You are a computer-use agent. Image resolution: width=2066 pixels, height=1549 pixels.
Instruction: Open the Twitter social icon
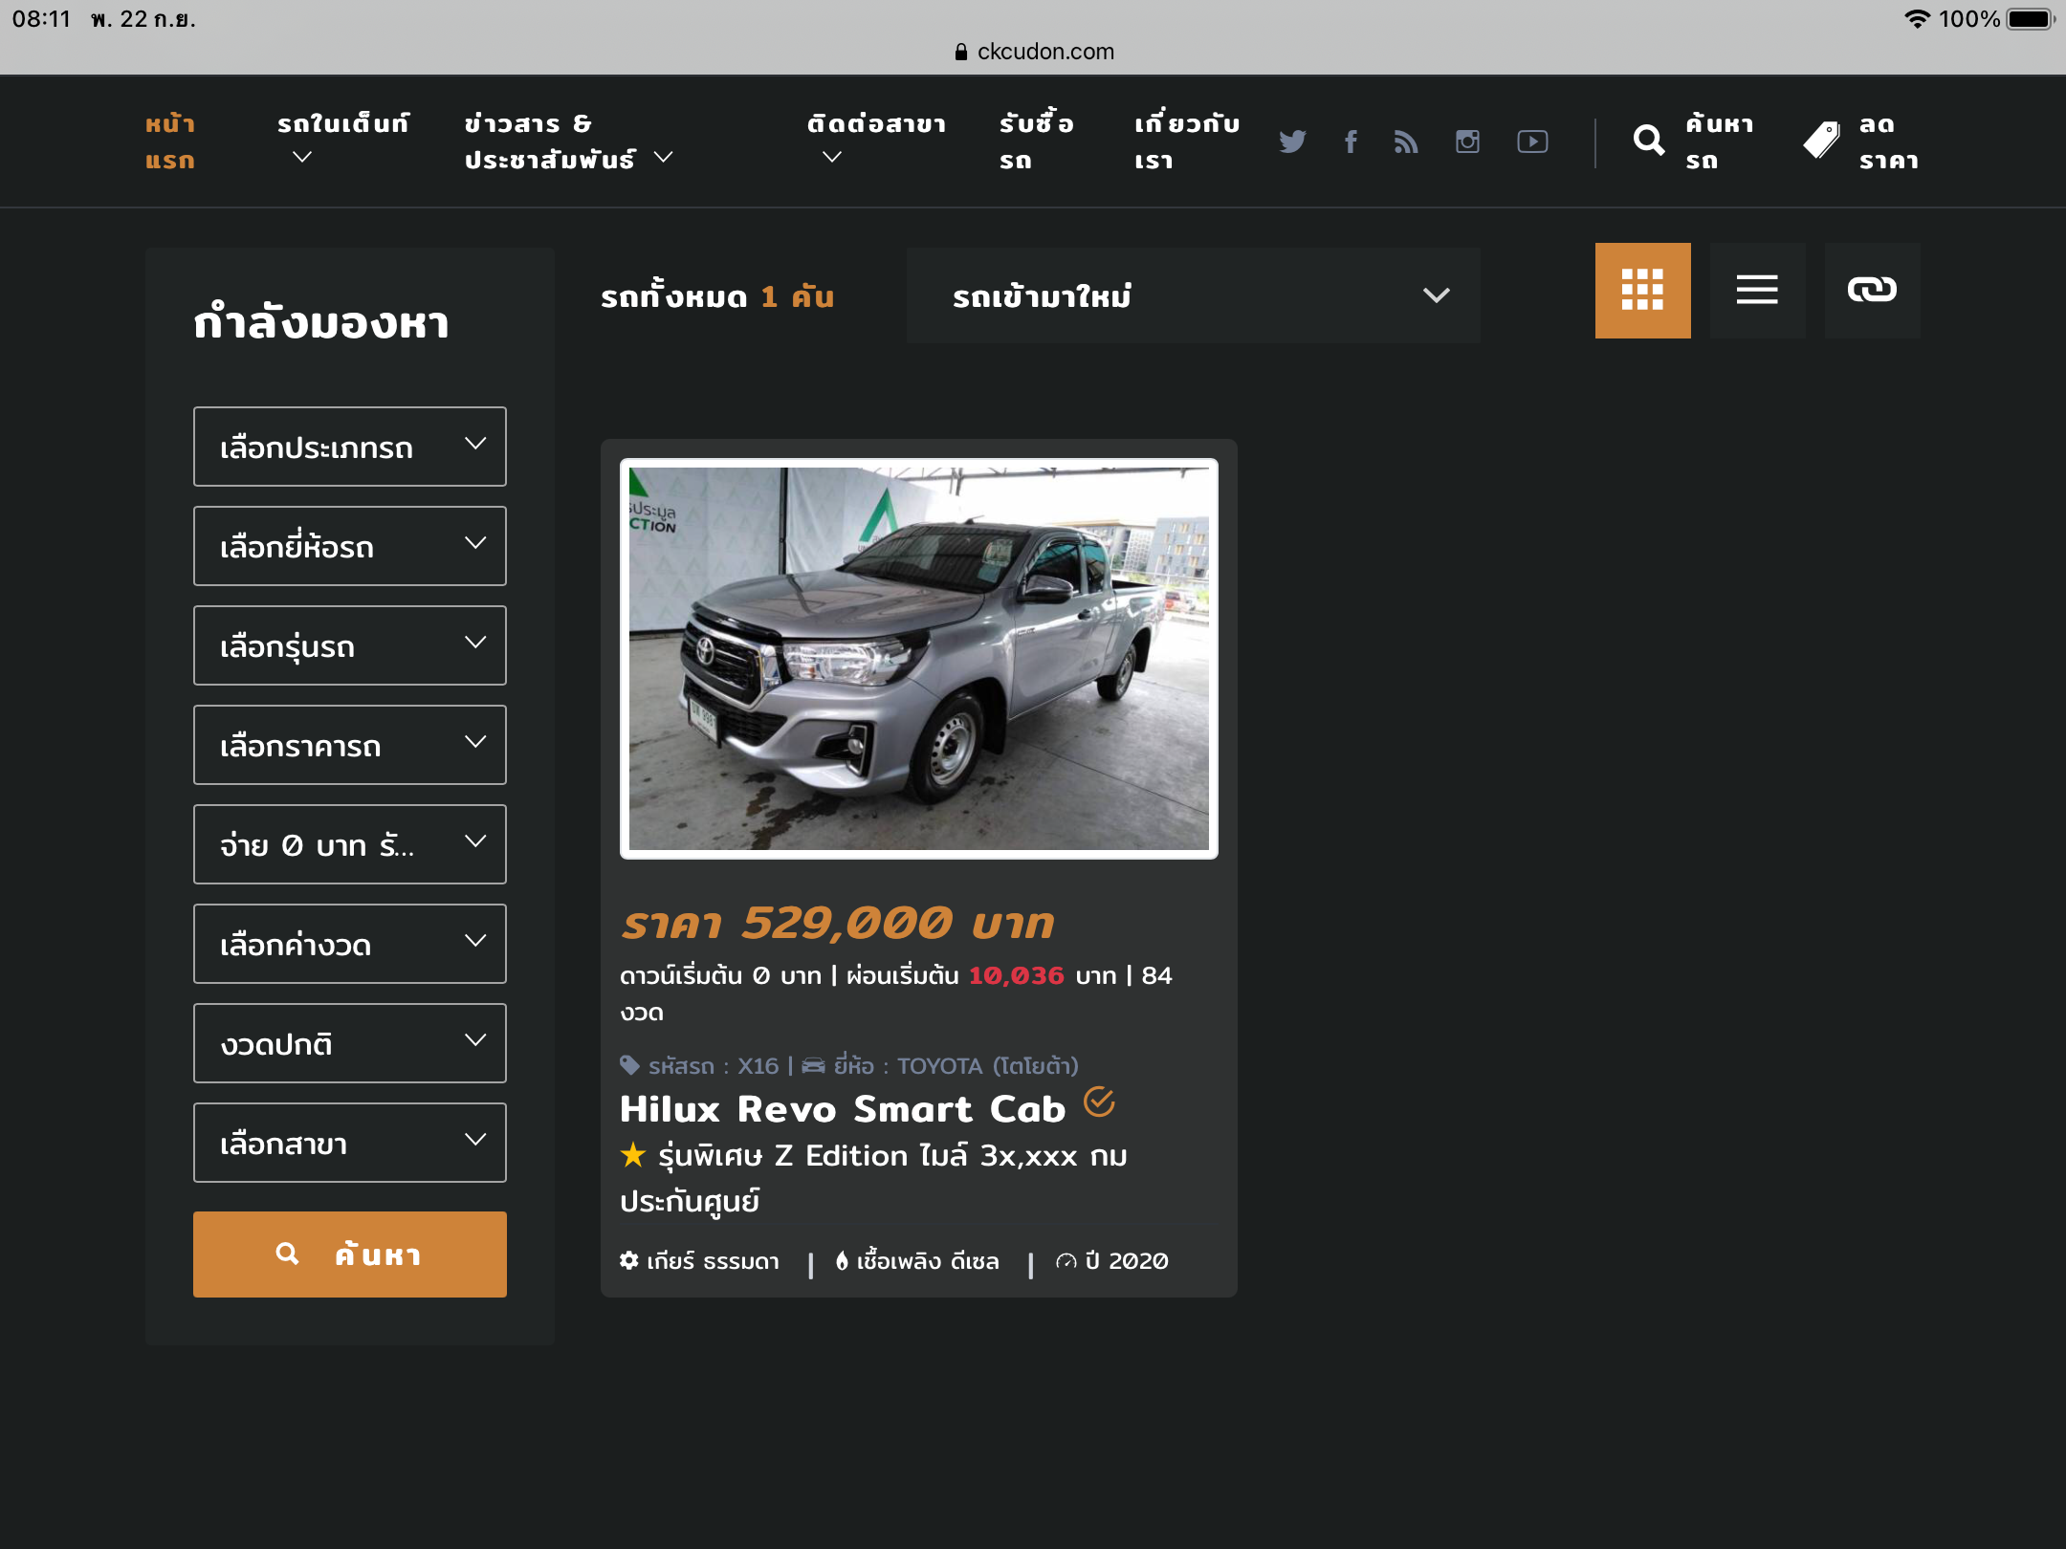click(x=1292, y=142)
